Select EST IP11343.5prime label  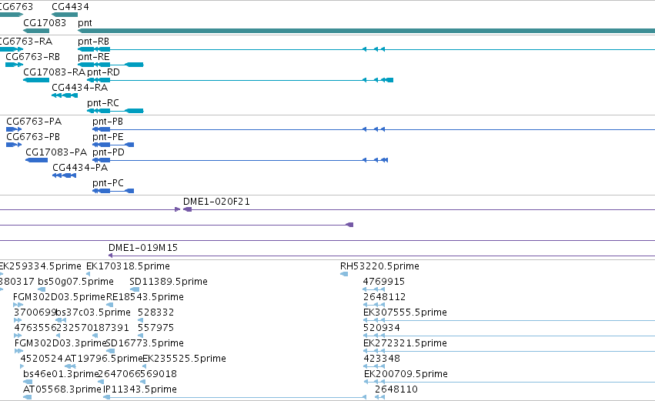pyautogui.click(x=140, y=389)
